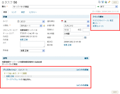Click the 詳細 section header
Image resolution: width=120 pixels, height=94 pixels.
(x=46, y=17)
